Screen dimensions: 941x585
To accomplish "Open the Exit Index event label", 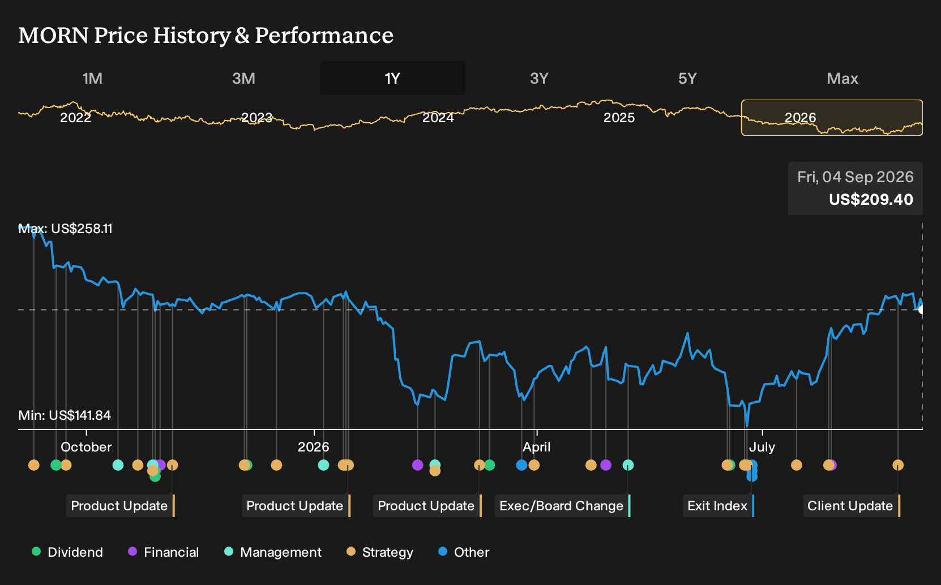I will point(718,506).
